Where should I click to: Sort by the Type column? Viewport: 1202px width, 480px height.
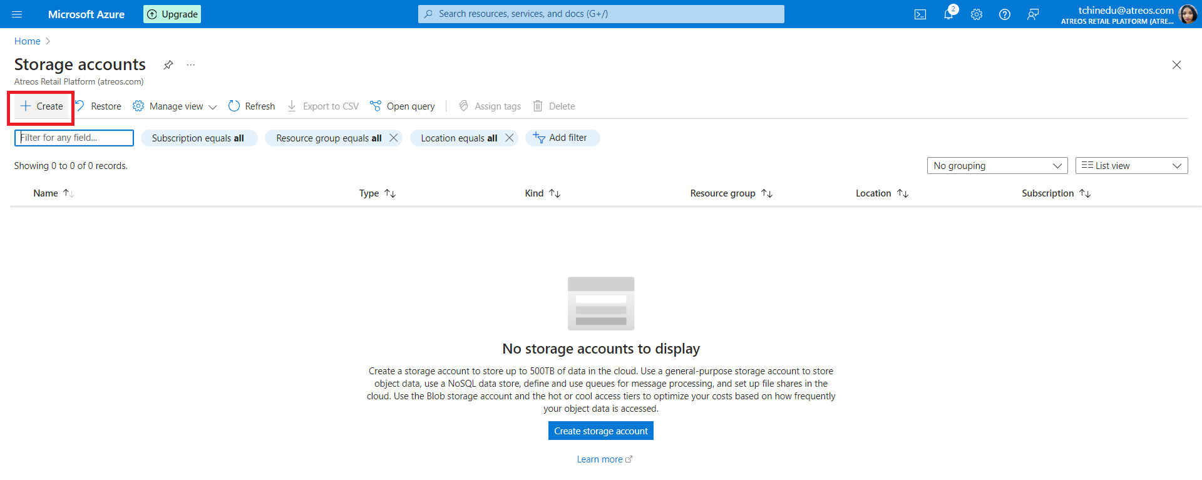tap(378, 193)
